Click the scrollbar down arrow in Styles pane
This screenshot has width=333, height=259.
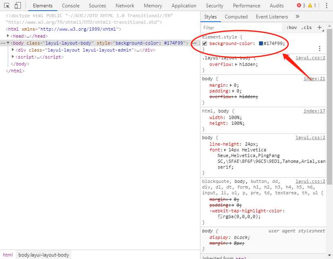(329, 255)
